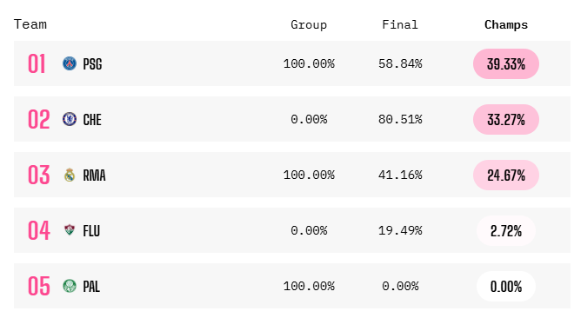This screenshot has height=318, width=574.
Task: Select the 24.67% champs badge for RMA
Action: (x=506, y=175)
